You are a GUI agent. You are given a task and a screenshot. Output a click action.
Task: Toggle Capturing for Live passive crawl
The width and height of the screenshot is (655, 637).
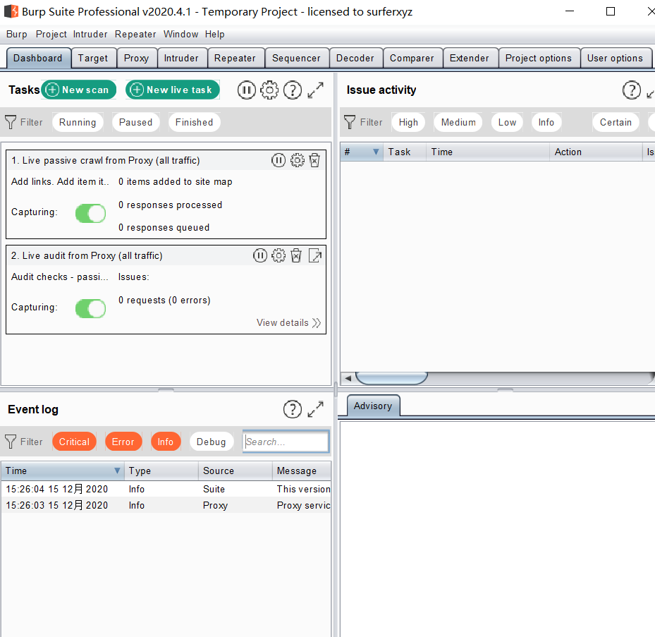91,214
